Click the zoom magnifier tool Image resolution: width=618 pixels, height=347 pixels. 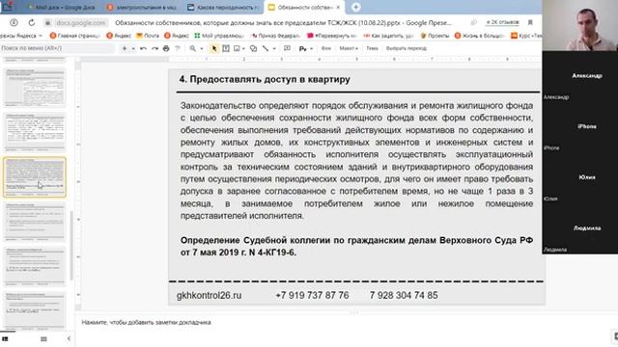(193, 48)
